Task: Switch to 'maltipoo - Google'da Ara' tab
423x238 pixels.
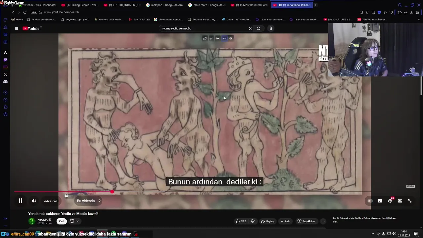Action: tap(164, 5)
